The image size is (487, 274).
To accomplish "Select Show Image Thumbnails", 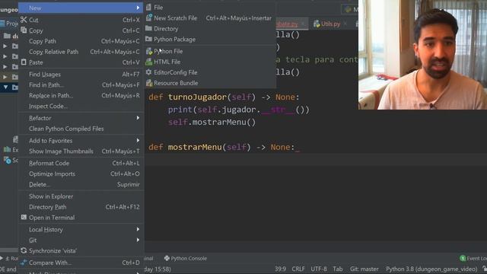I will (x=81, y=151).
